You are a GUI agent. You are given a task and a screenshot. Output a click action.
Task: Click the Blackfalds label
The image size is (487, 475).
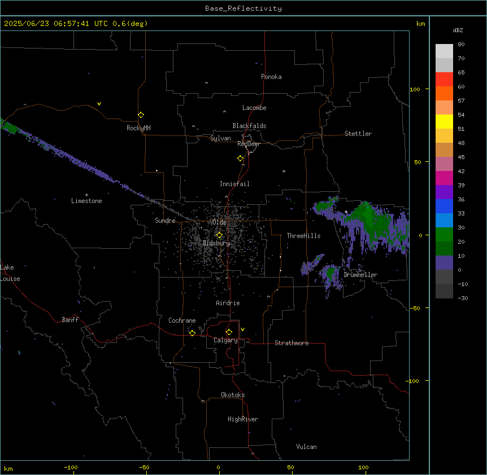(x=249, y=126)
